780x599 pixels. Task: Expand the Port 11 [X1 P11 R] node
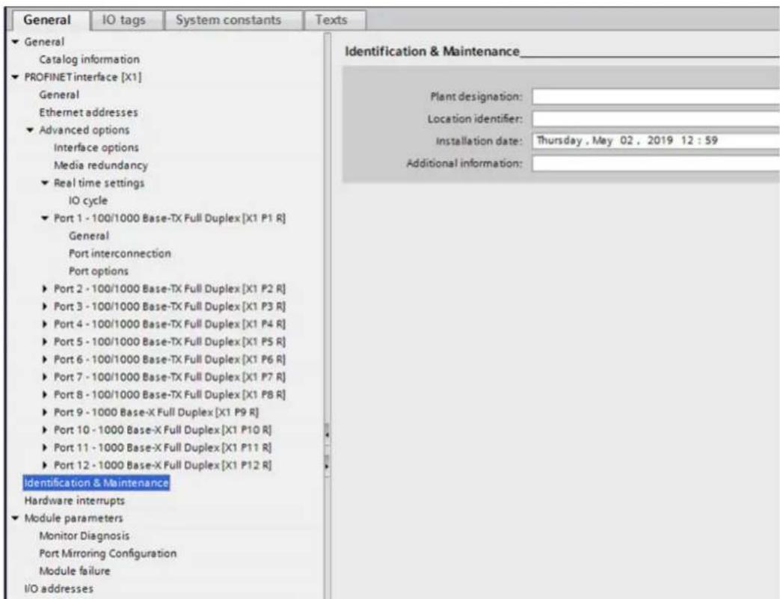[x=45, y=448]
